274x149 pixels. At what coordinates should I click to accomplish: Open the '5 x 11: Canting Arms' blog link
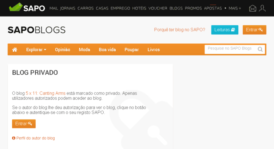(45, 93)
